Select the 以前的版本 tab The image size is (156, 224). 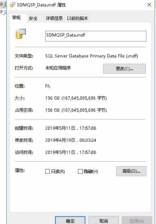tap(77, 18)
